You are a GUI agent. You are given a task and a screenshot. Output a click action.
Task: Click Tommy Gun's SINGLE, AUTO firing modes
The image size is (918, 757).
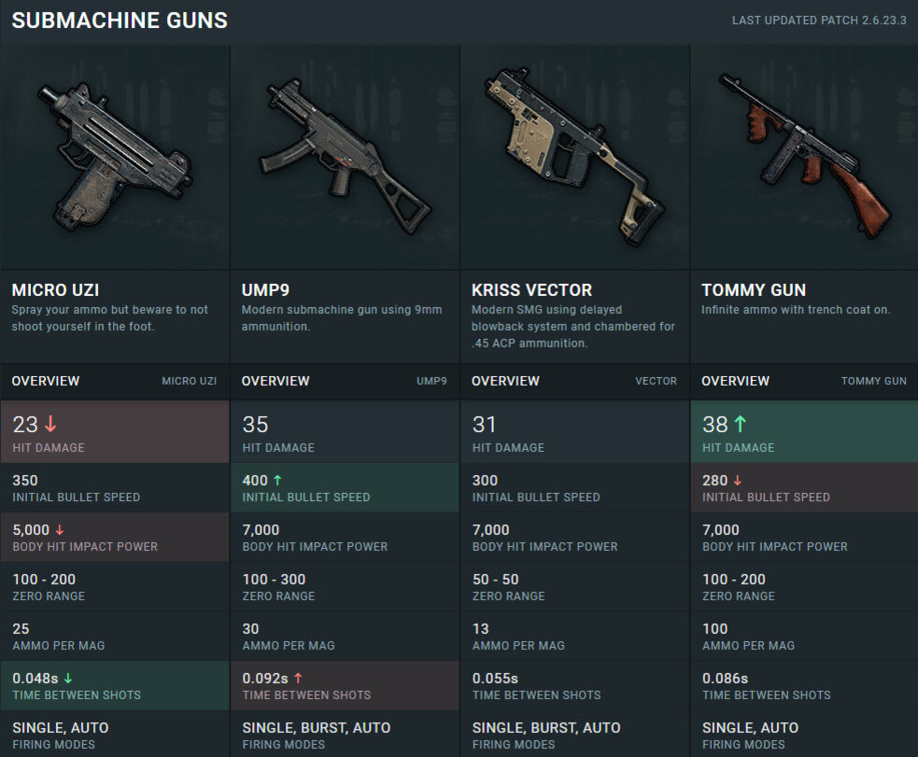click(x=751, y=728)
